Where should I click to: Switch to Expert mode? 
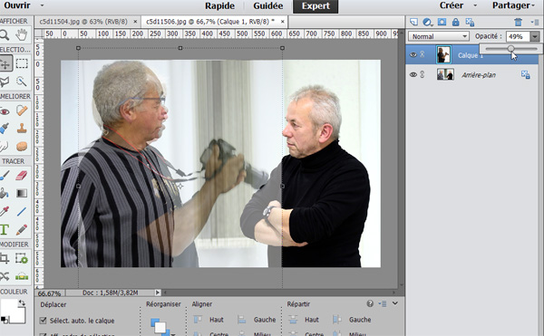coord(316,6)
